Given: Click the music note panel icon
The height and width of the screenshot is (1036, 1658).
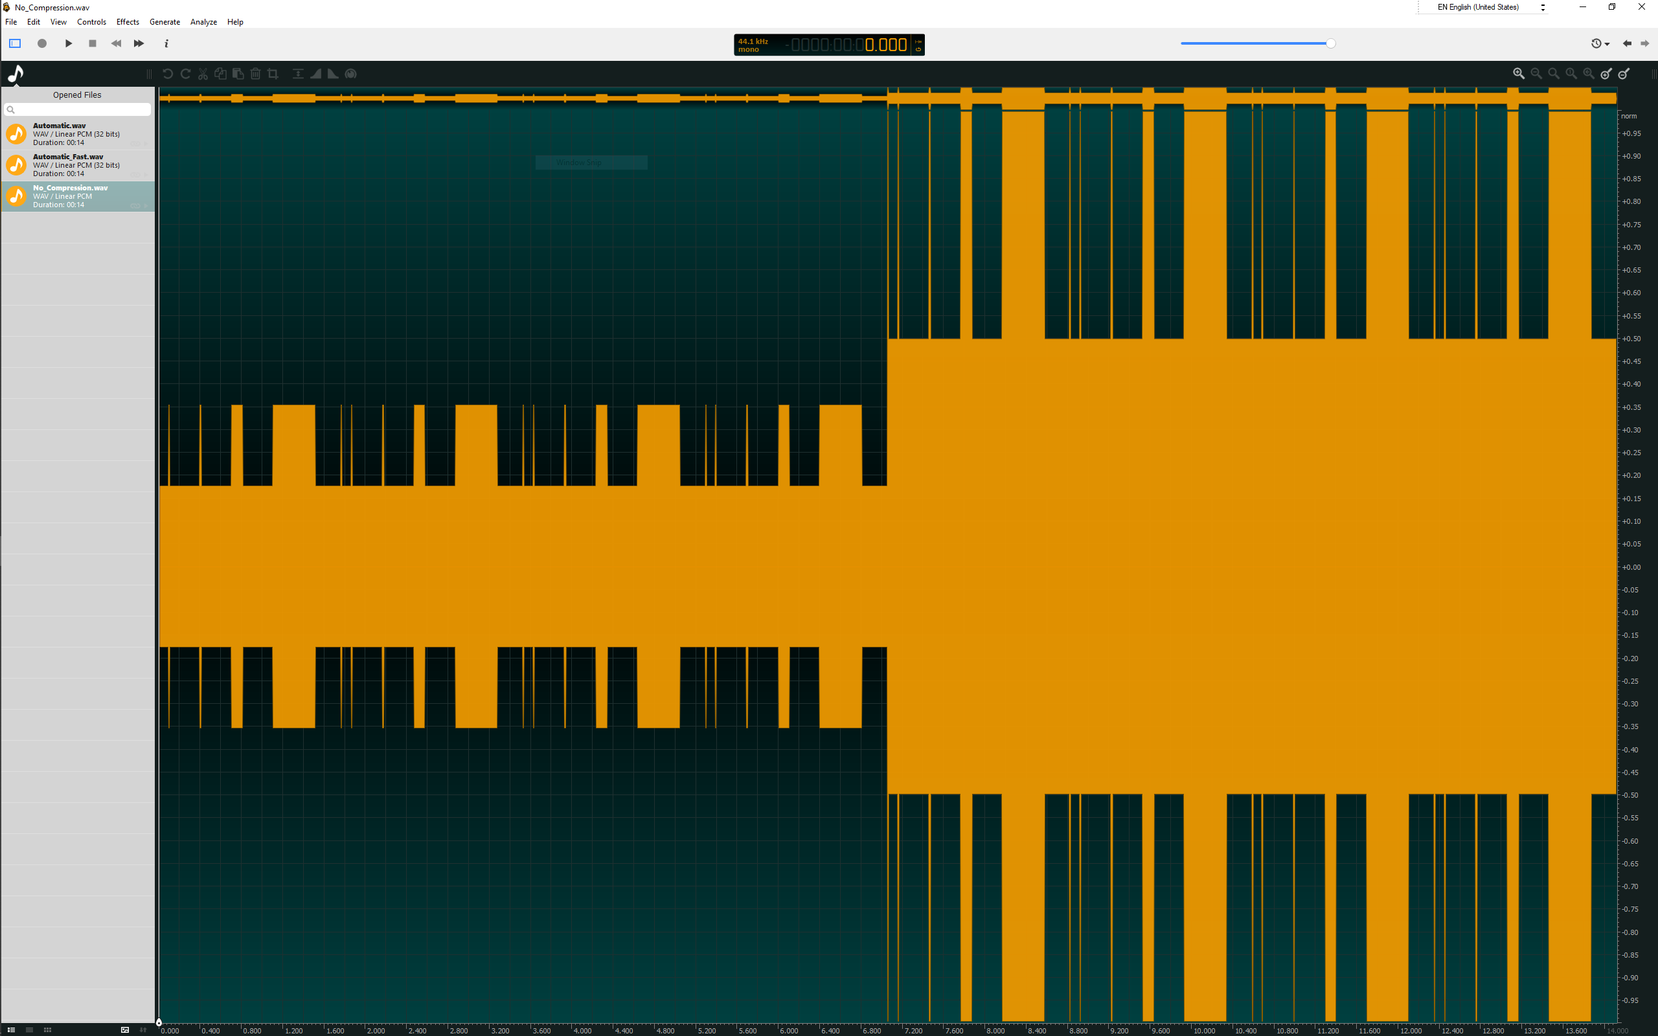Looking at the screenshot, I should [x=15, y=73].
